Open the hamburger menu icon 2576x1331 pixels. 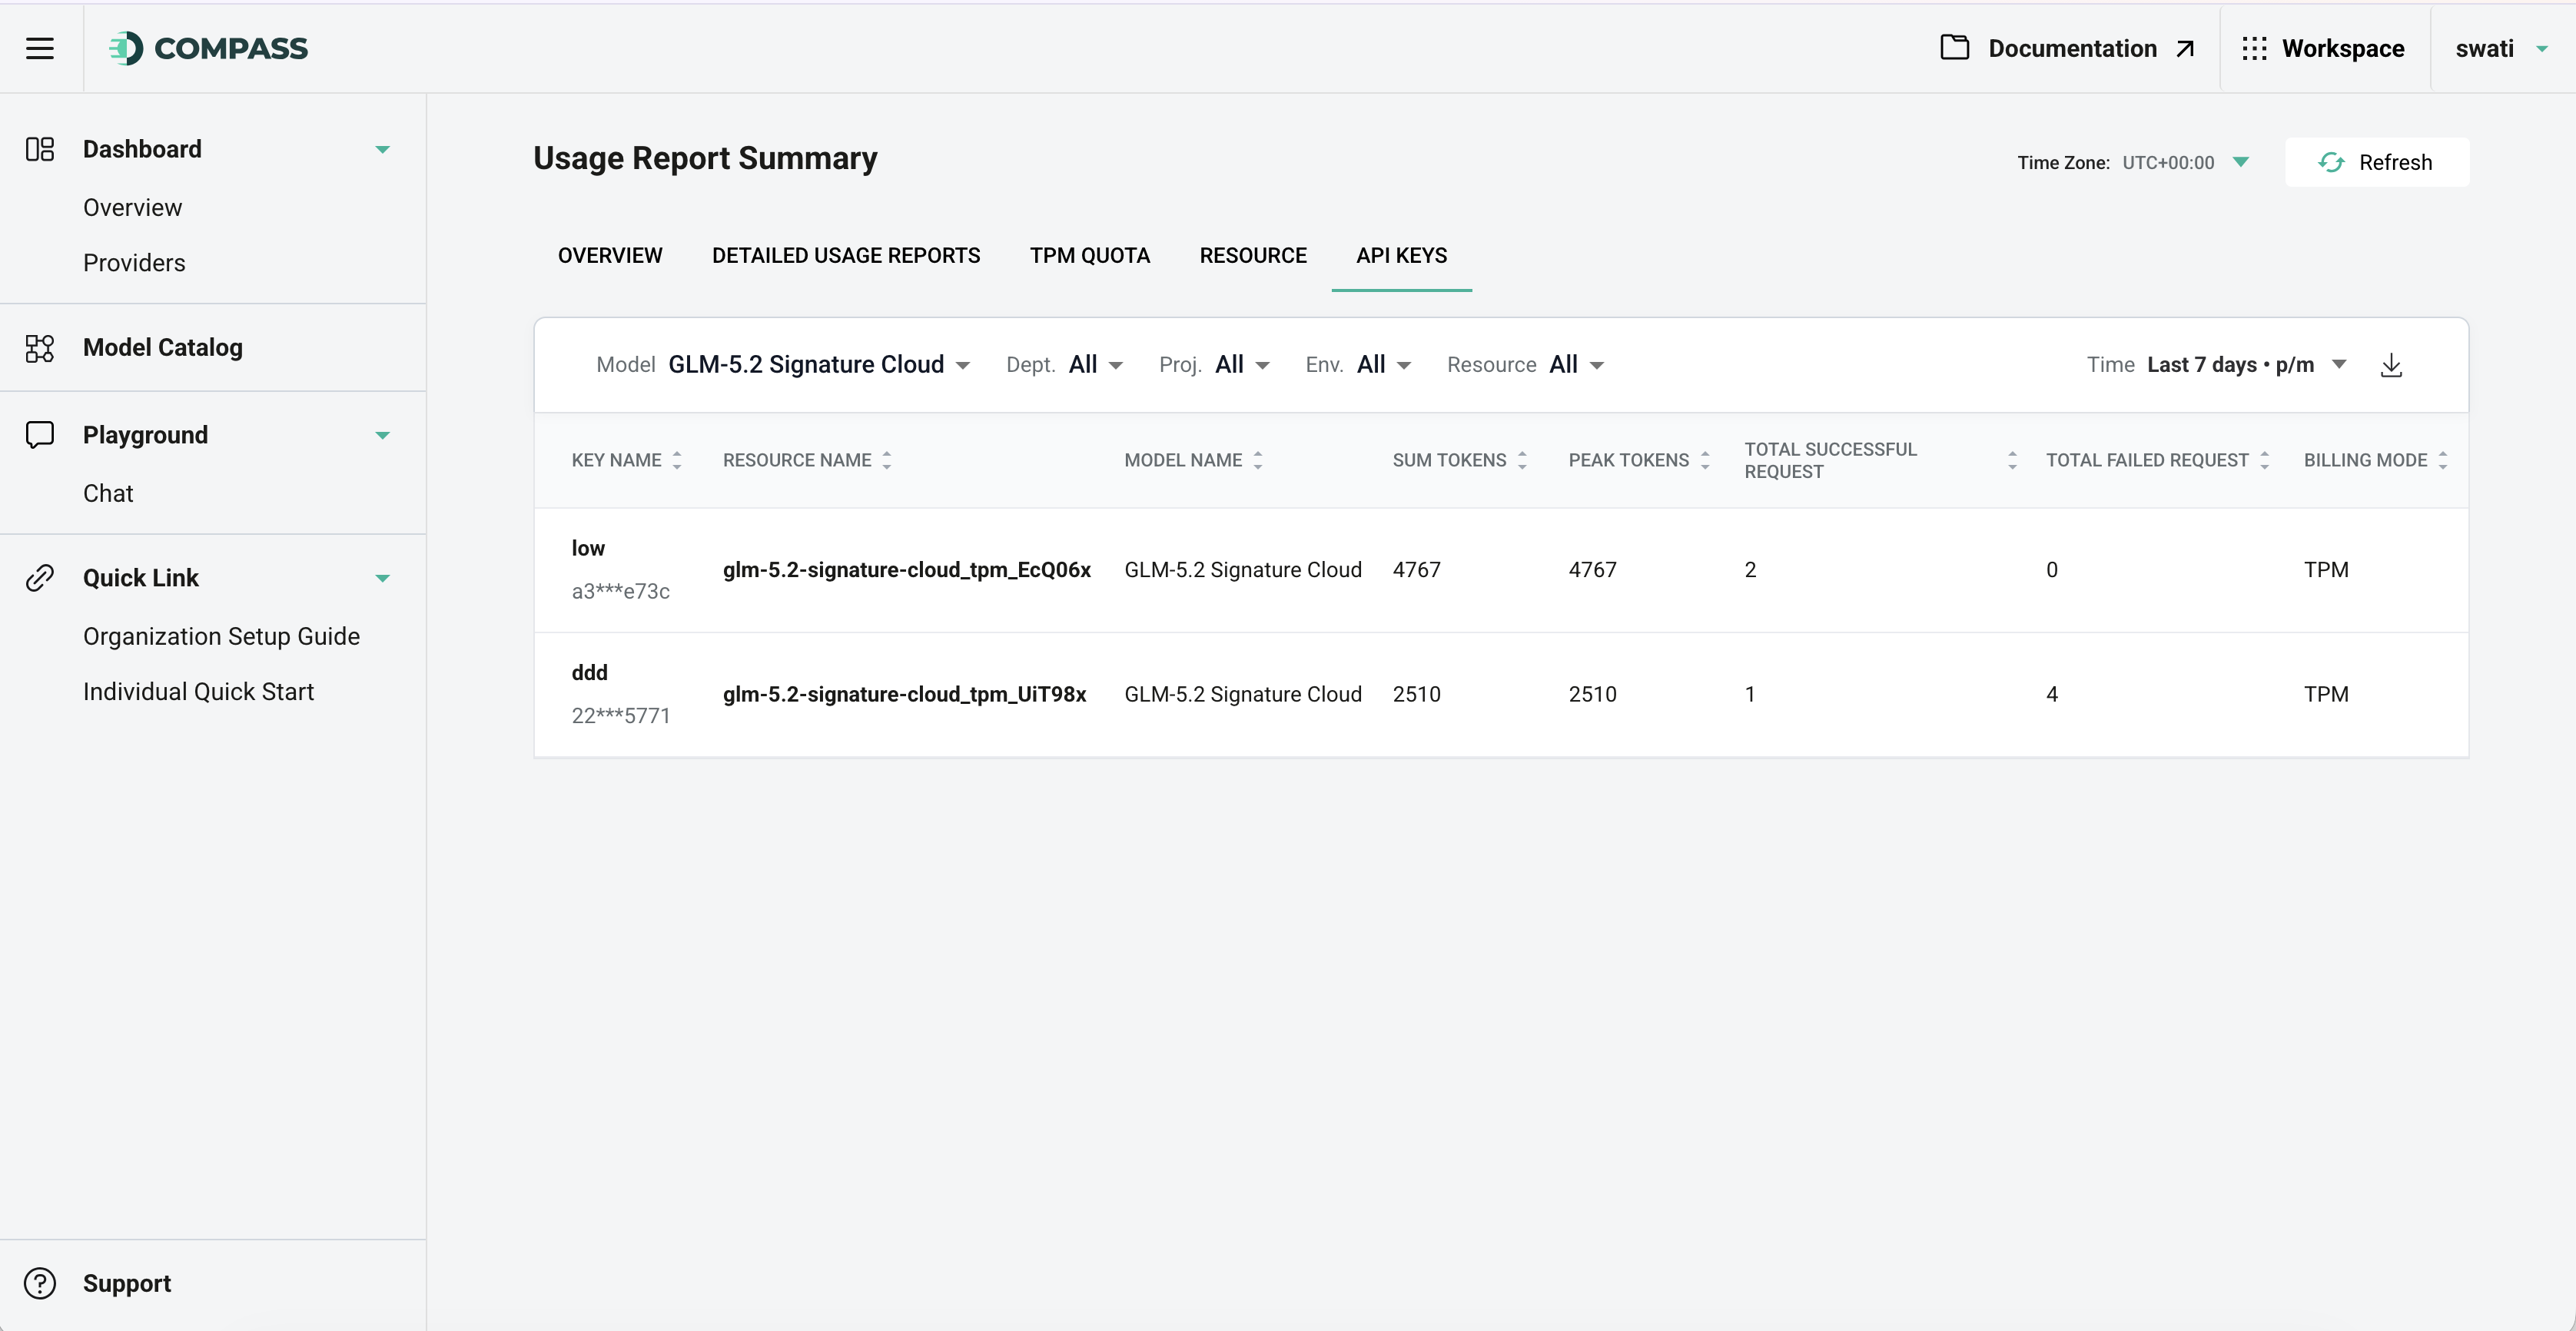pos(40,48)
